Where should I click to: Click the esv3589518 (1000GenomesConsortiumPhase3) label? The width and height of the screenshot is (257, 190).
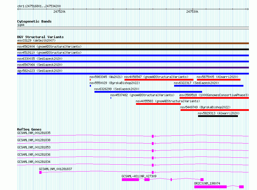point(214,95)
